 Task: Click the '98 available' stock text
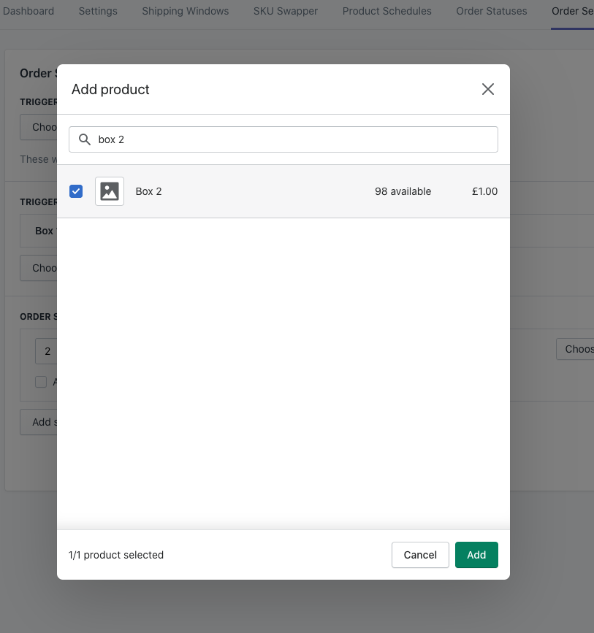(x=403, y=191)
